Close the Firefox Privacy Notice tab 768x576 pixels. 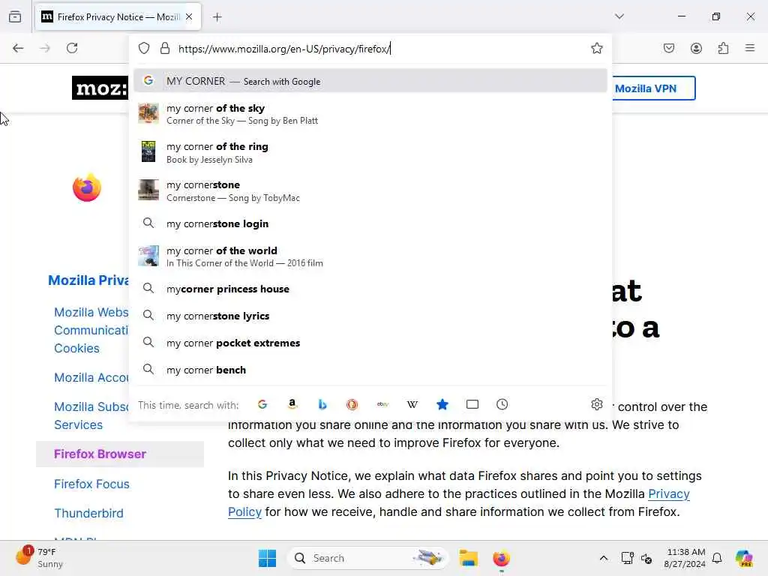[189, 16]
